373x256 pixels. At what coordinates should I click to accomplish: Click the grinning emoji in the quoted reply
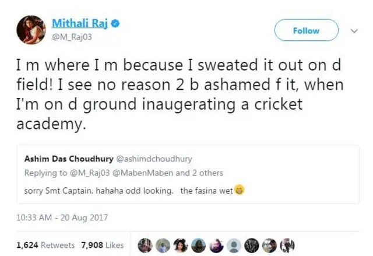(x=239, y=191)
